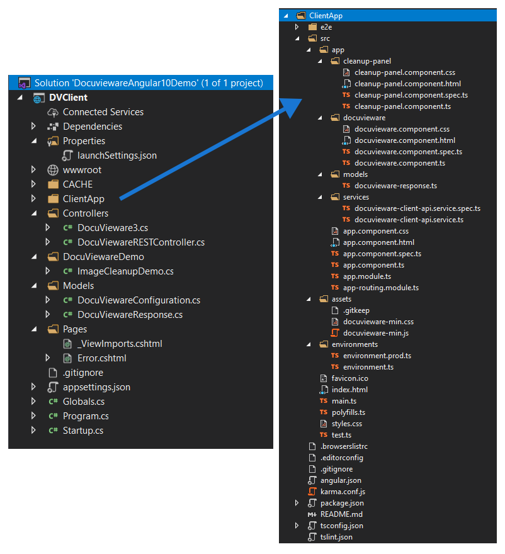Click the karma.conf.js script icon

click(x=312, y=492)
